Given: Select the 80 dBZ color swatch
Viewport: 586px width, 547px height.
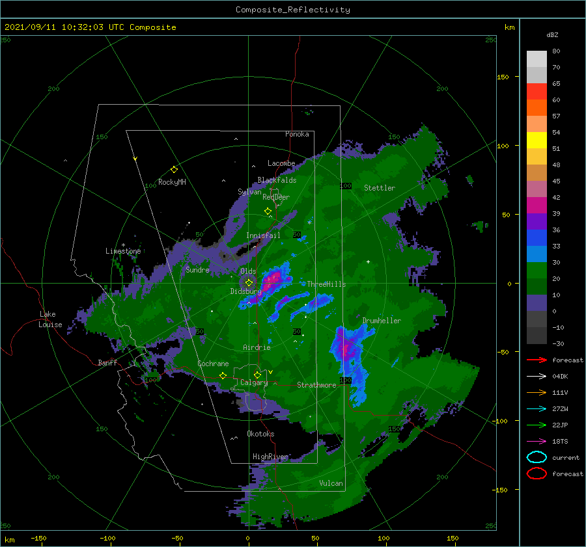Looking at the screenshot, I should click(x=537, y=59).
